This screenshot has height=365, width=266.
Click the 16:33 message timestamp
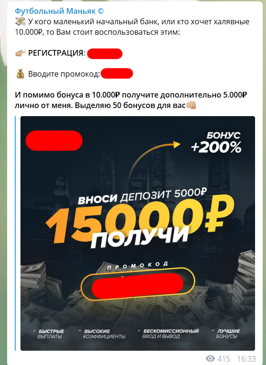[246, 359]
